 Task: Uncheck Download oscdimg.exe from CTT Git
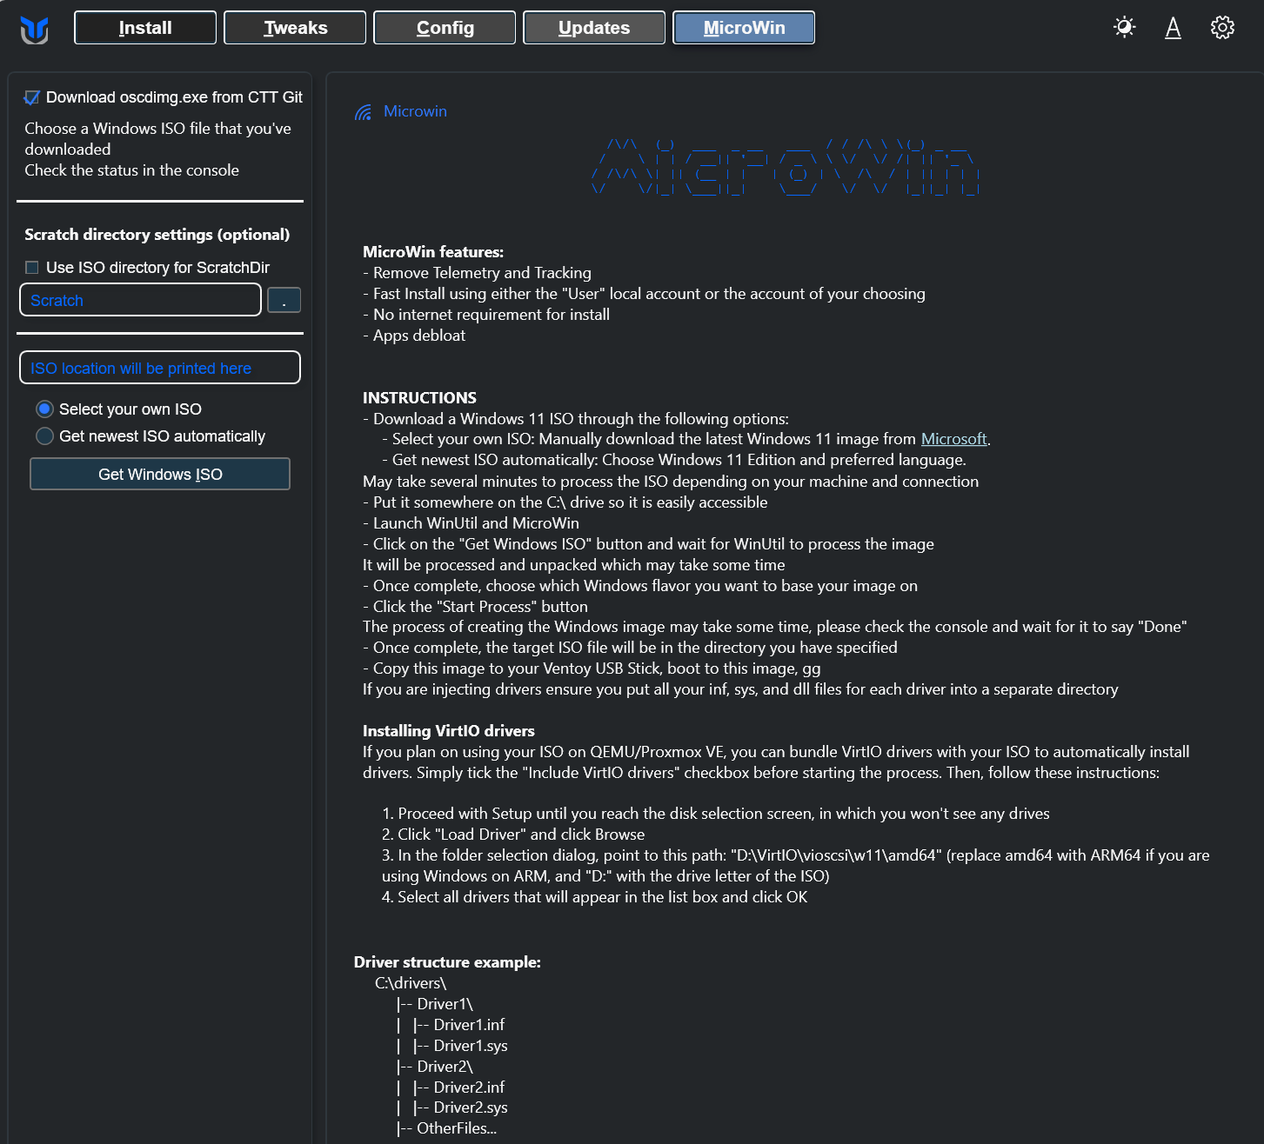32,97
